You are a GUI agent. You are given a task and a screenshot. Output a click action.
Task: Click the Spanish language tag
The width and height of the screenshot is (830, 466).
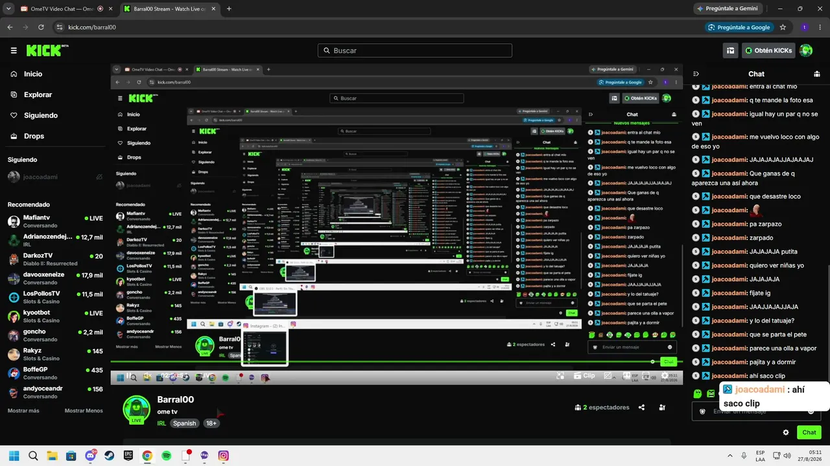coord(184,423)
